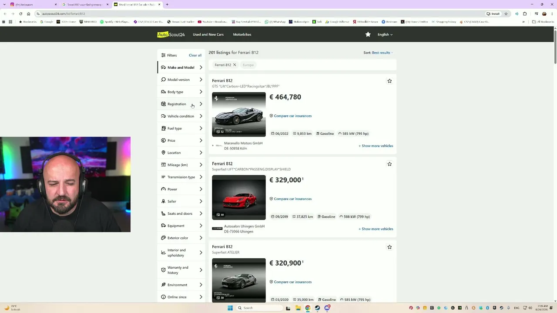
Task: Open the Google AdSense bookmark
Action: pos(337,22)
